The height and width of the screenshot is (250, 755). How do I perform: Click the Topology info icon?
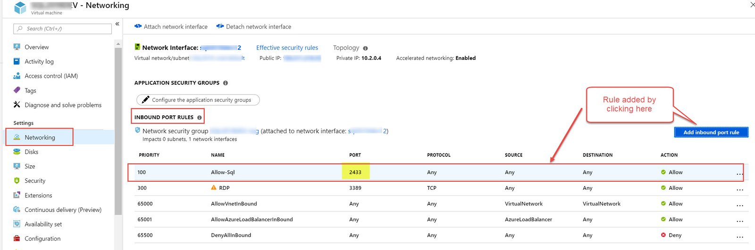365,48
